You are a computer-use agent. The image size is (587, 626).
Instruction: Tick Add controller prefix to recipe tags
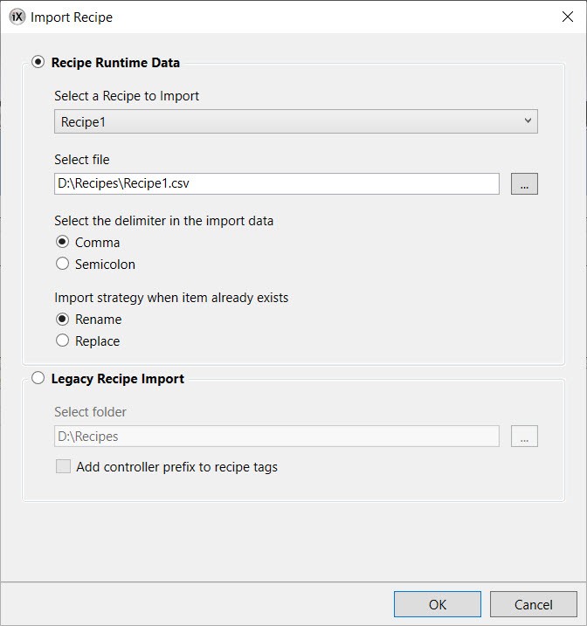pyautogui.click(x=63, y=466)
